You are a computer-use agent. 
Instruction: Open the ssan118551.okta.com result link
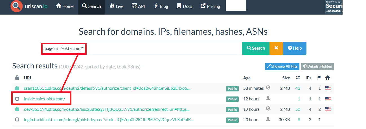coord(107,88)
